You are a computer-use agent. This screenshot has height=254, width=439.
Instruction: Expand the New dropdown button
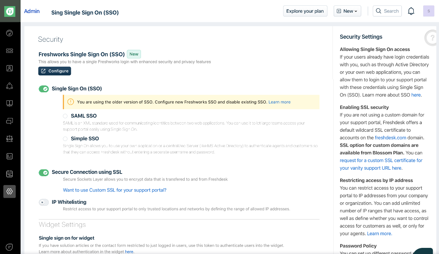[347, 11]
